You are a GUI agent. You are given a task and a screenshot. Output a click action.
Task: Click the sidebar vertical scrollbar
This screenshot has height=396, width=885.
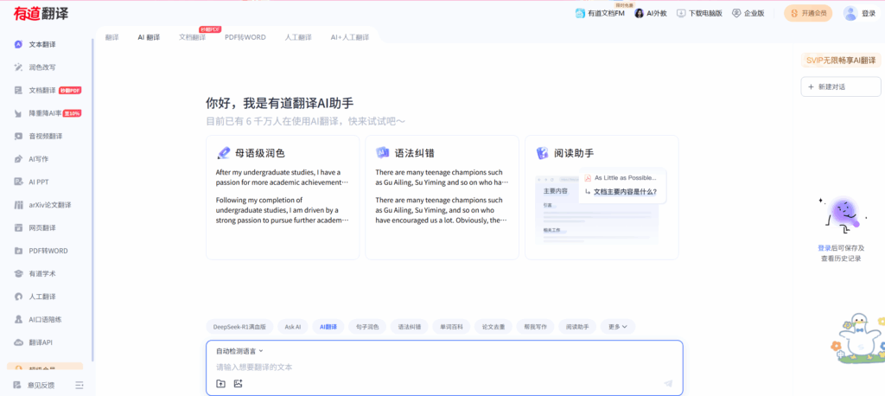click(x=92, y=201)
